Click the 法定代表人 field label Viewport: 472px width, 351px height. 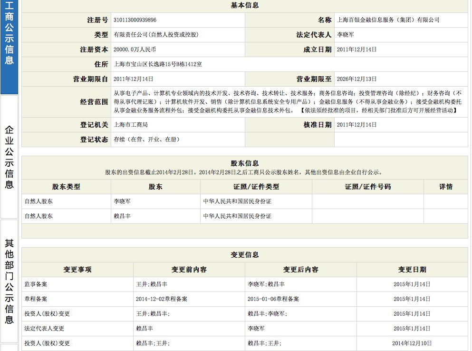point(314,35)
